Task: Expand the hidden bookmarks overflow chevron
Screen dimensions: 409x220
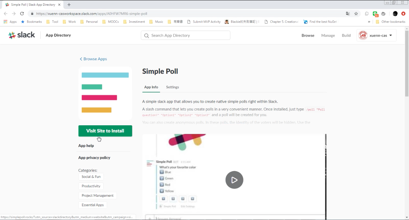Action: tap(369, 22)
